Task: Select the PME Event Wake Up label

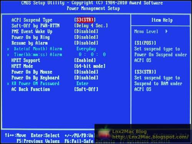Action: 32,31
